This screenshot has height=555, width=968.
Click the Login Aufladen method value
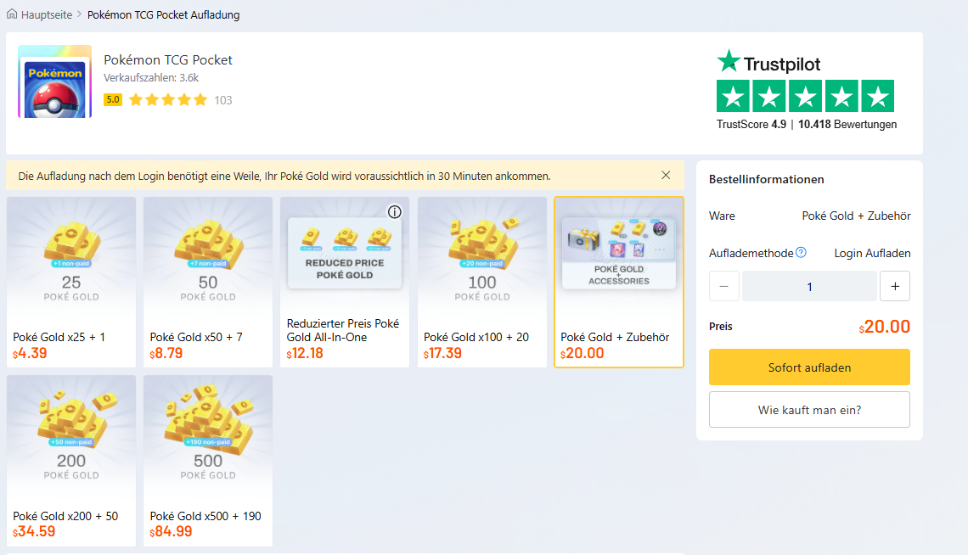pyautogui.click(x=872, y=254)
